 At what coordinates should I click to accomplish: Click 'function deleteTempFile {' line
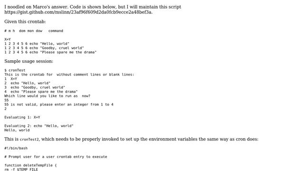click(30, 165)
